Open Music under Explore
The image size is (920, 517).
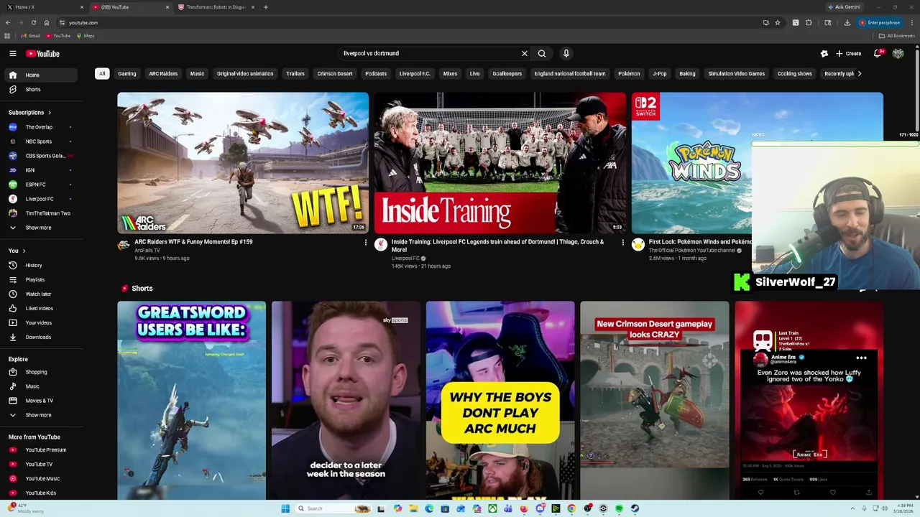pyautogui.click(x=43, y=386)
